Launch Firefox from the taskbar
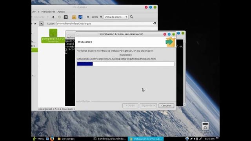Viewport: 251px width, 141px height. (52, 139)
